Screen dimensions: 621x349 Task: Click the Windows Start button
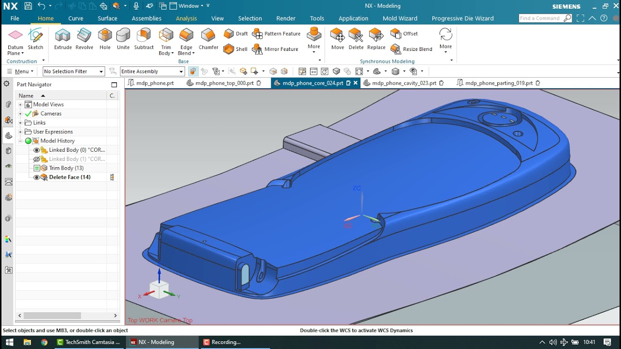tap(9, 342)
